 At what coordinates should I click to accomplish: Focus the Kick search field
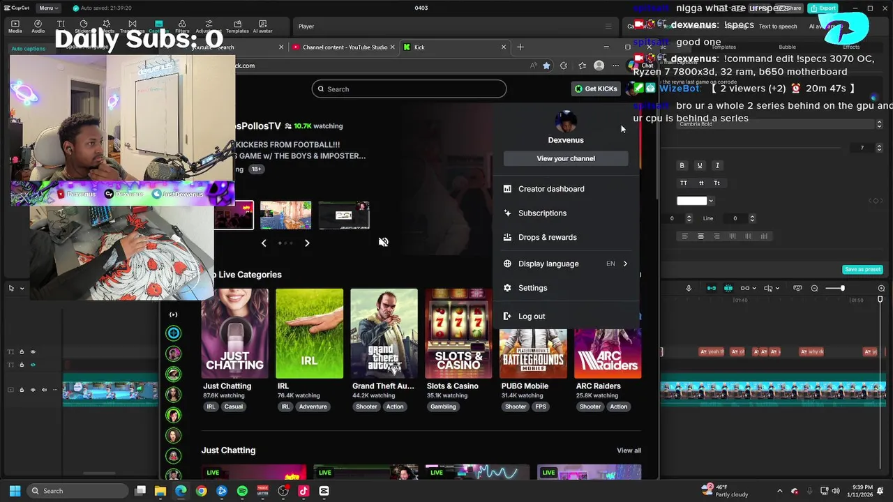pos(409,89)
